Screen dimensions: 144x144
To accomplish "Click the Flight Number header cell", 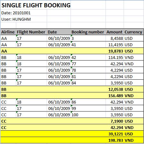I will 31,32.
